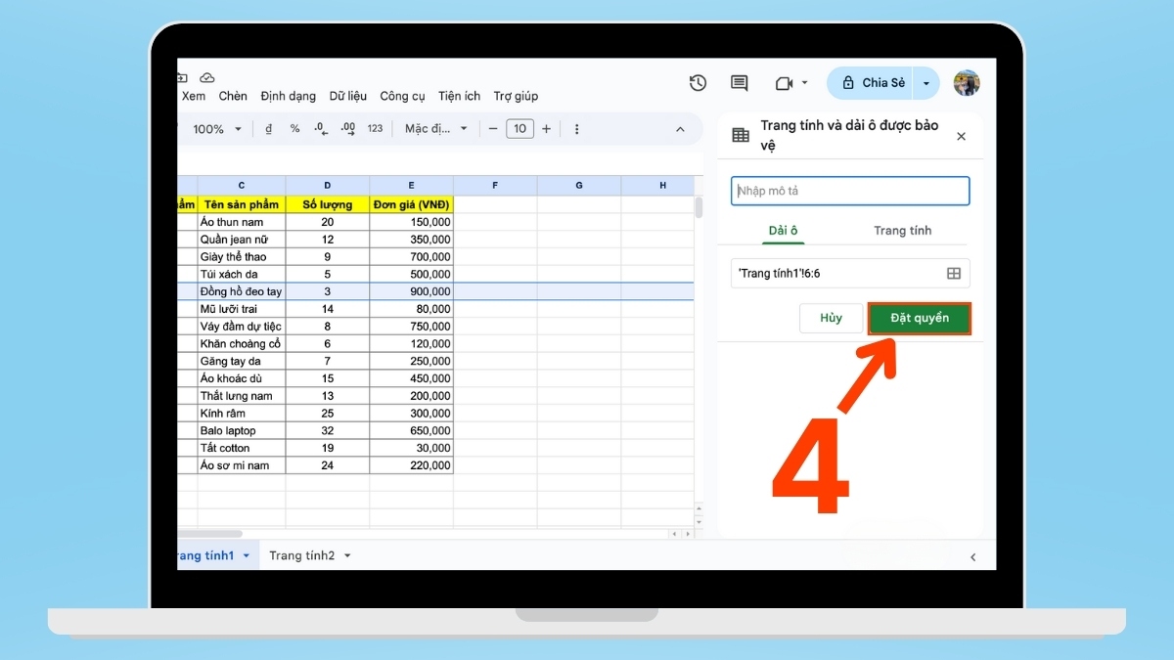Decrease decimal places in toolbar
1174x660 pixels.
[x=321, y=129]
